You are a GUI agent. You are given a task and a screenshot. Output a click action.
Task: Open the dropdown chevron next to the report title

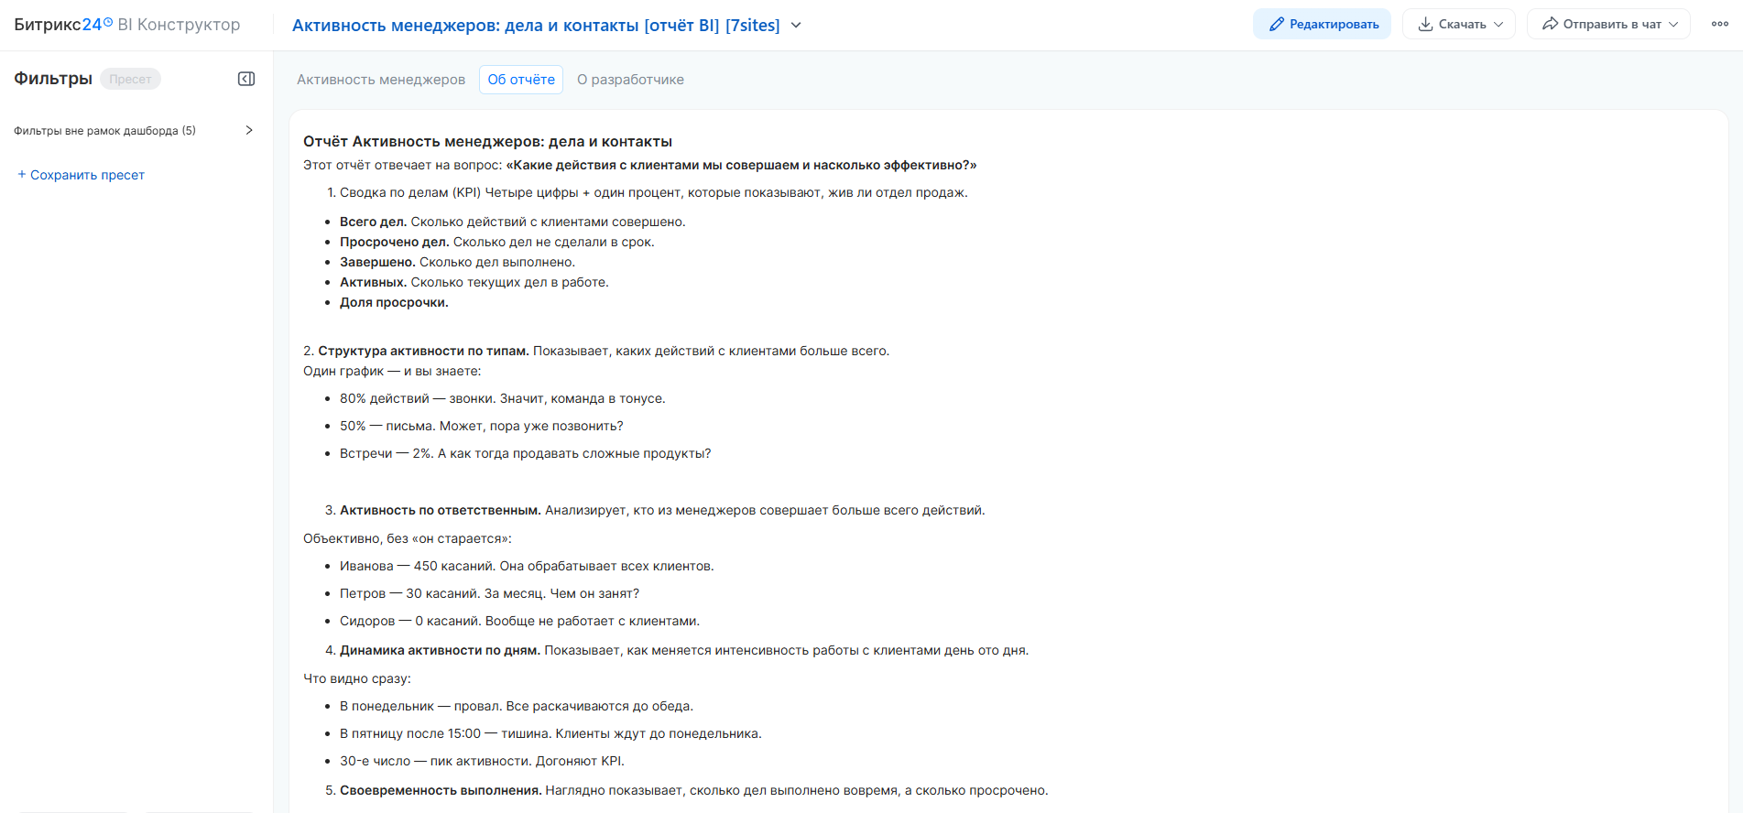[796, 26]
